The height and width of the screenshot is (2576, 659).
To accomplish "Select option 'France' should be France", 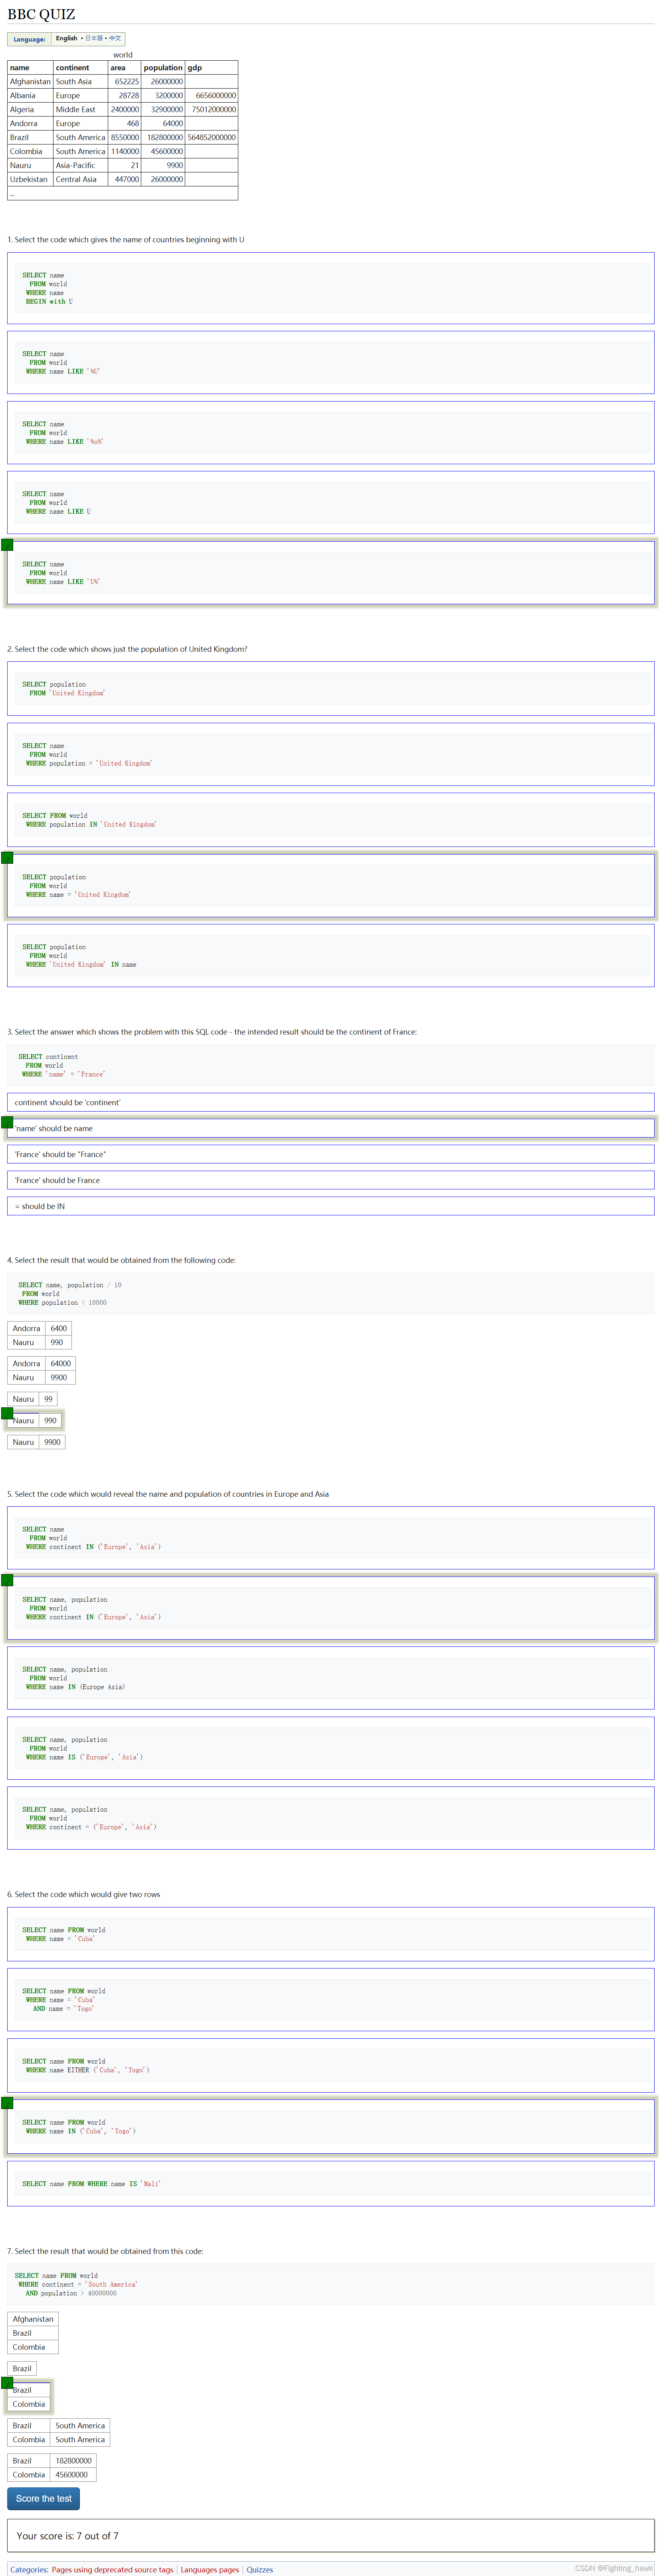I will pyautogui.click(x=330, y=1180).
